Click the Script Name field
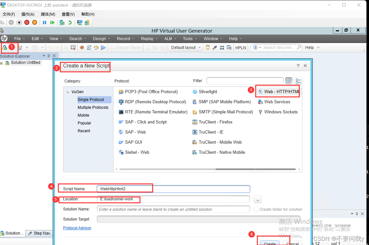This screenshot has width=369, height=245. [x=173, y=189]
